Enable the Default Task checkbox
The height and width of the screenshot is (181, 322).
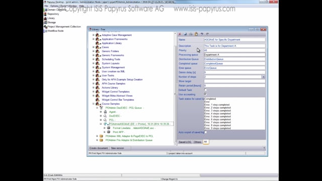[x=205, y=90]
